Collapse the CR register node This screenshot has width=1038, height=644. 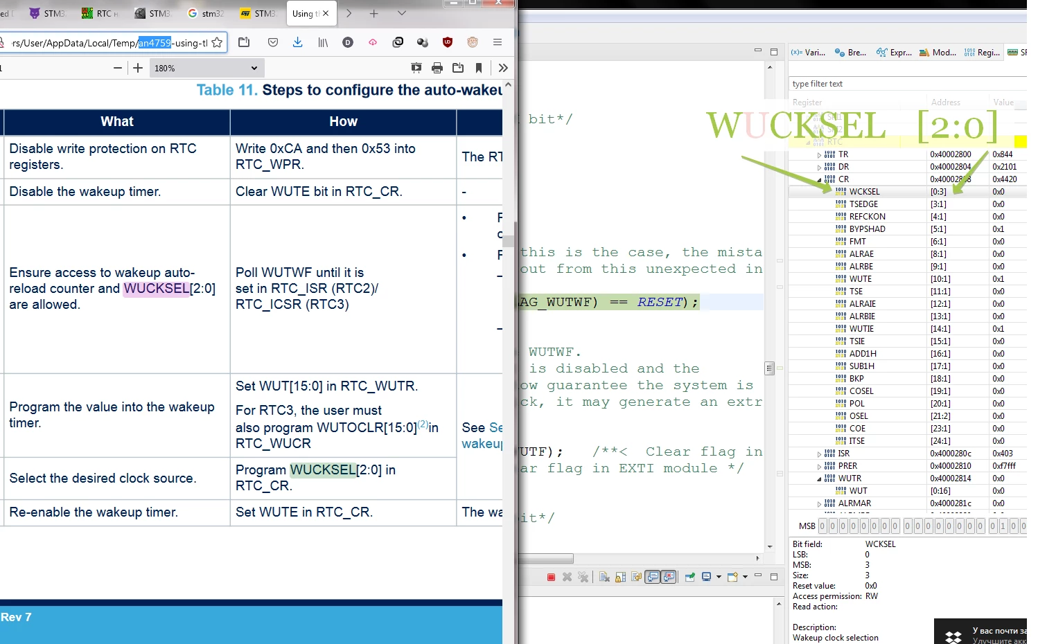pos(820,179)
